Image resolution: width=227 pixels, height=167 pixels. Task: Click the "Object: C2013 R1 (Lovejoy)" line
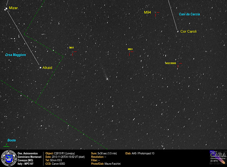(x=60, y=153)
